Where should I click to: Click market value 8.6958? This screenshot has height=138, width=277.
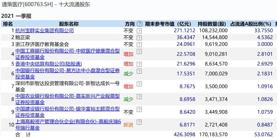coord(187,99)
